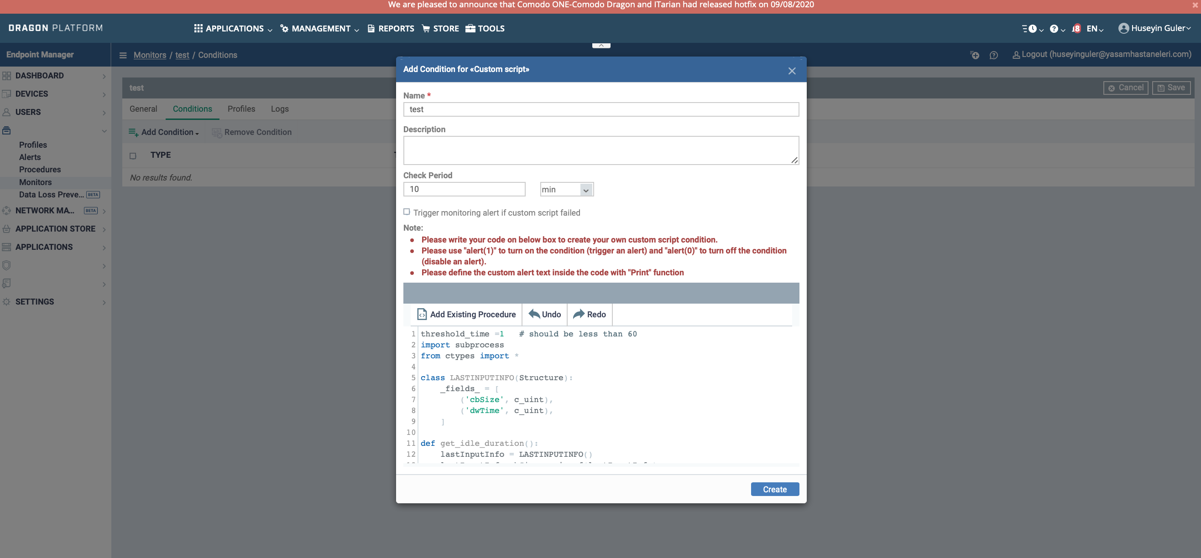Open the Huseyin Guler account menu

tap(1160, 28)
